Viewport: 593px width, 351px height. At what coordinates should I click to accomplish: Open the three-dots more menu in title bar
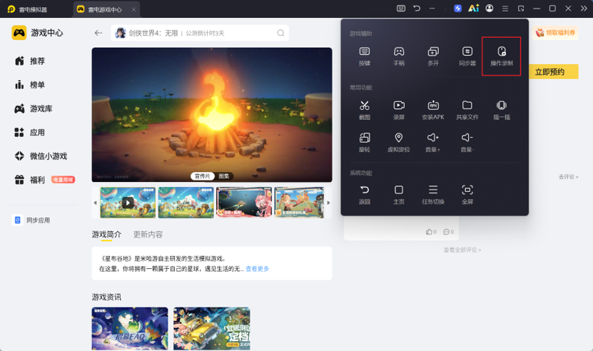(432, 9)
